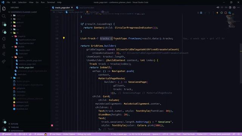Open the Extensions view in the activity bar
242x136 pixels.
[4, 39]
